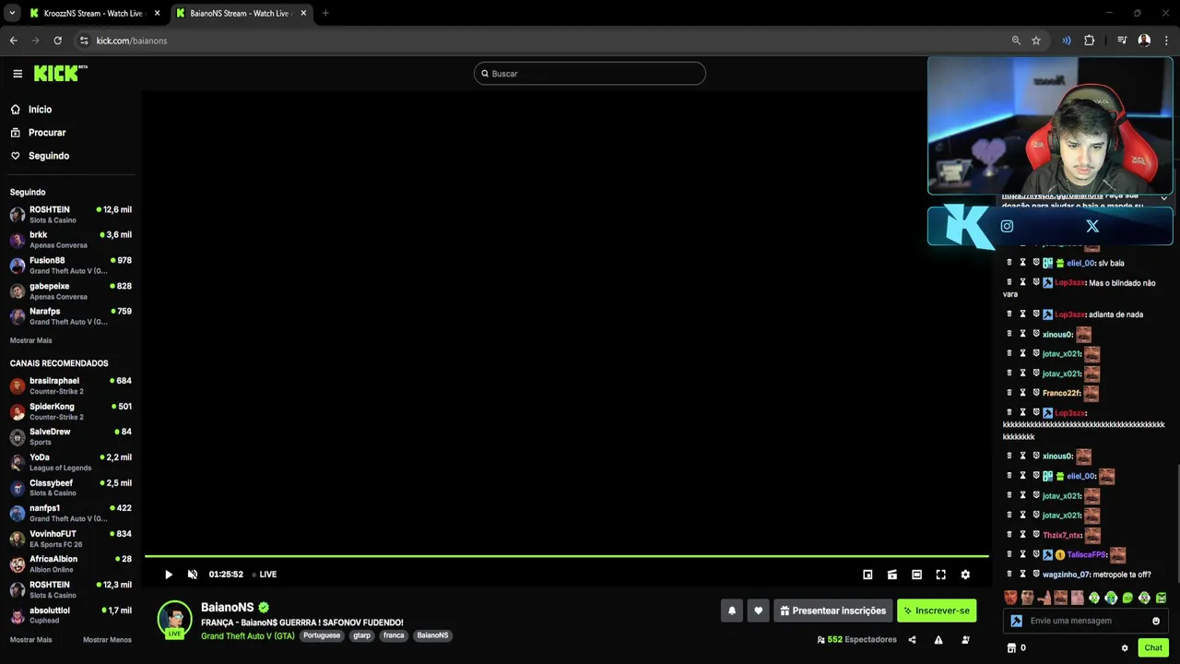Click the green stream progress bar

pos(566,556)
